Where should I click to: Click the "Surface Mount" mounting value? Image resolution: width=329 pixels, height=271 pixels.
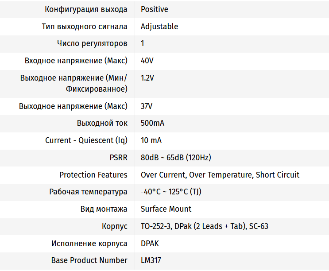tap(166, 209)
